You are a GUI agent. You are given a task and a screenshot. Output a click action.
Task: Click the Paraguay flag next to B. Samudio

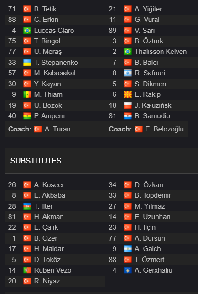[128, 116]
